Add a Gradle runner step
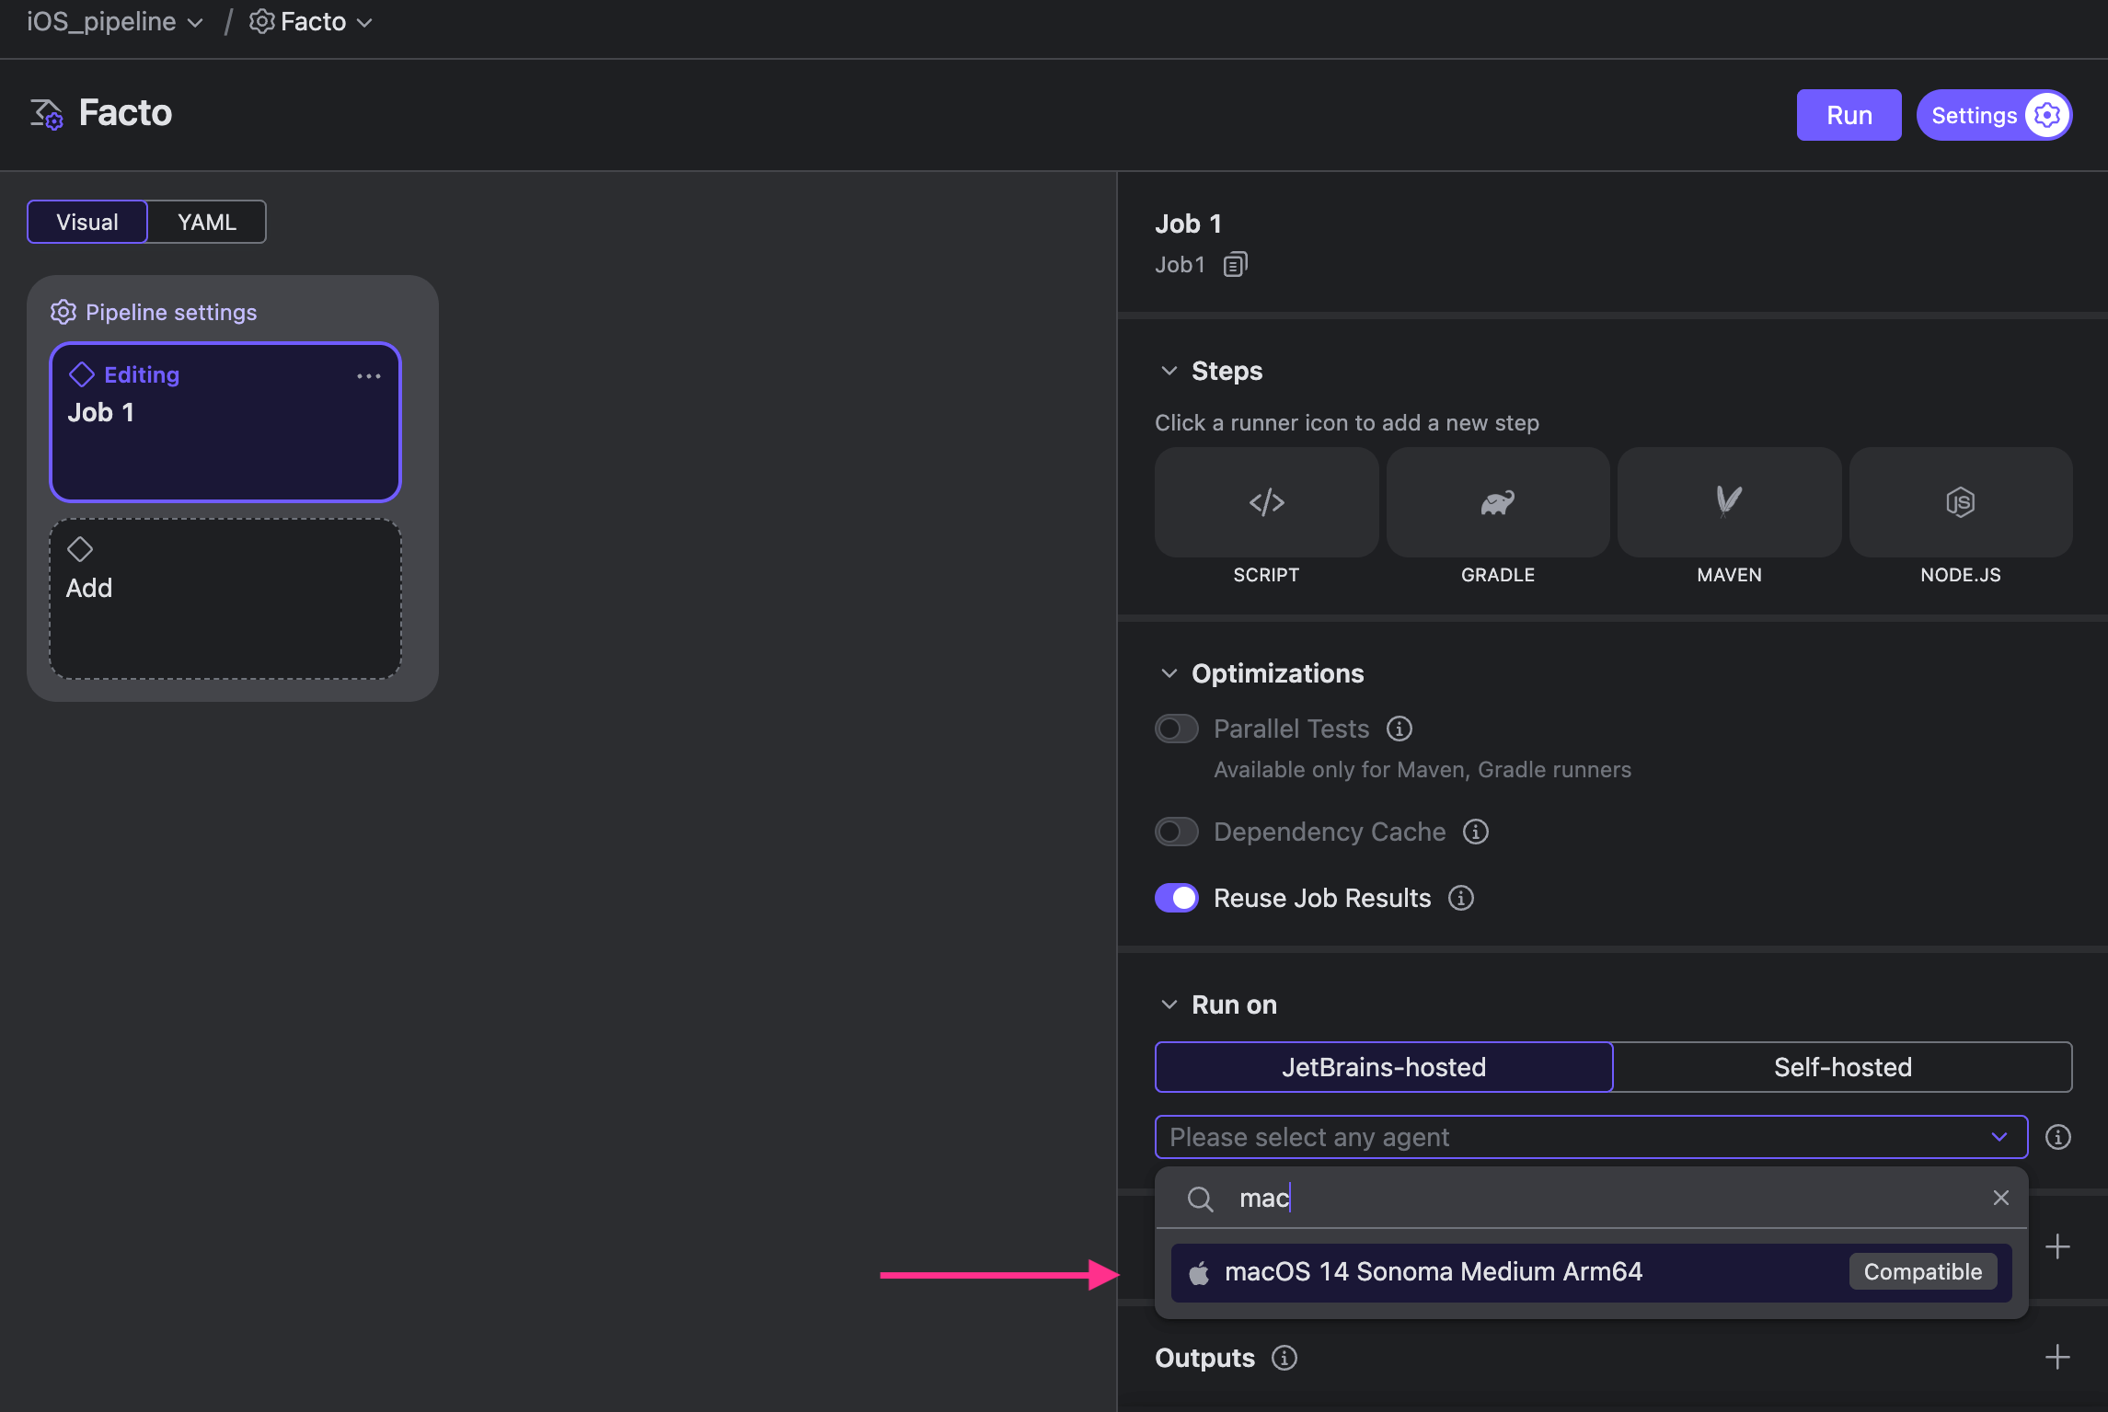Image resolution: width=2108 pixels, height=1412 pixels. coord(1498,502)
